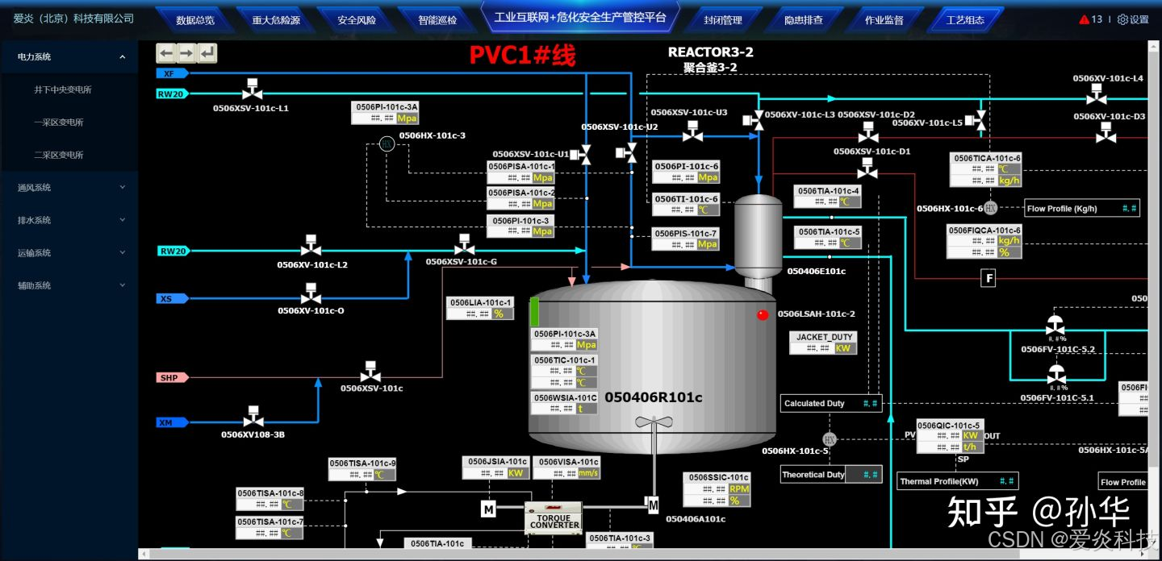Click valve 0506XV-101c-L5
Image resolution: width=1162 pixels, height=561 pixels.
(976, 120)
